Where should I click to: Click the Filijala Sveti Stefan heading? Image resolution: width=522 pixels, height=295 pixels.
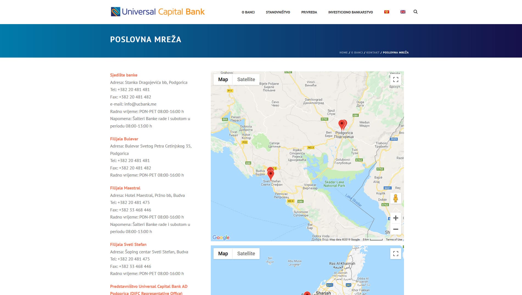128,245
